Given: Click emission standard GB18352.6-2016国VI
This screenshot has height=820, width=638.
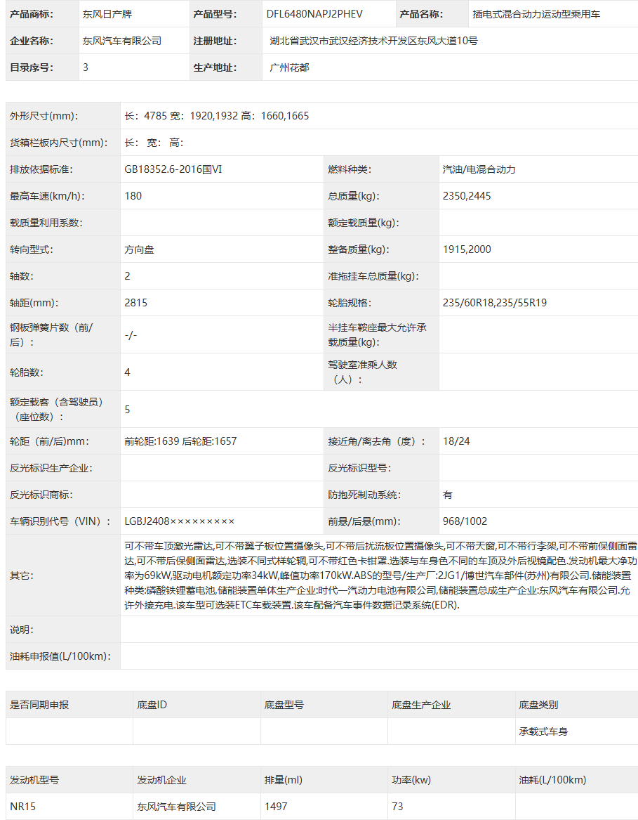Looking at the screenshot, I should [x=173, y=169].
